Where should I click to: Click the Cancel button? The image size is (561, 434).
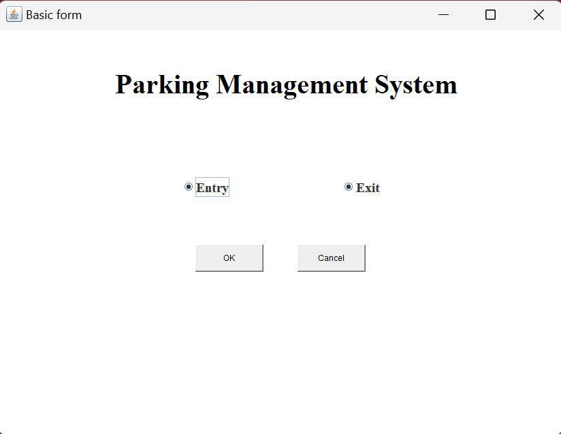[332, 258]
